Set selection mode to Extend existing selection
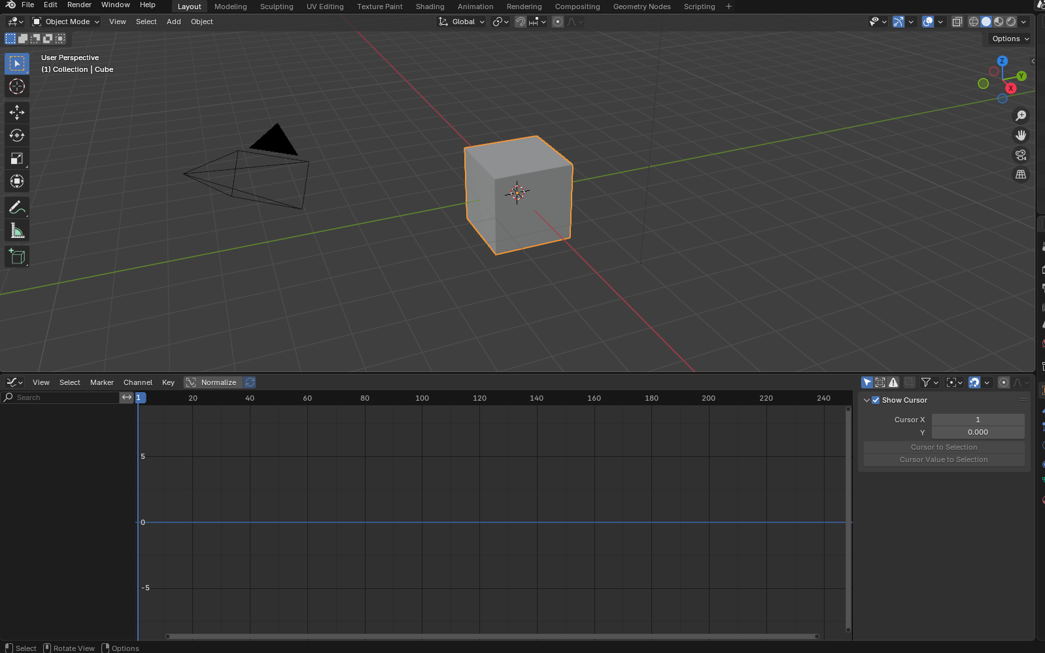Screen dimensions: 1045x653 coord(23,39)
